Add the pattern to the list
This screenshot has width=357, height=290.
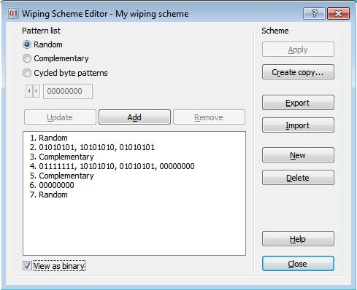click(134, 117)
